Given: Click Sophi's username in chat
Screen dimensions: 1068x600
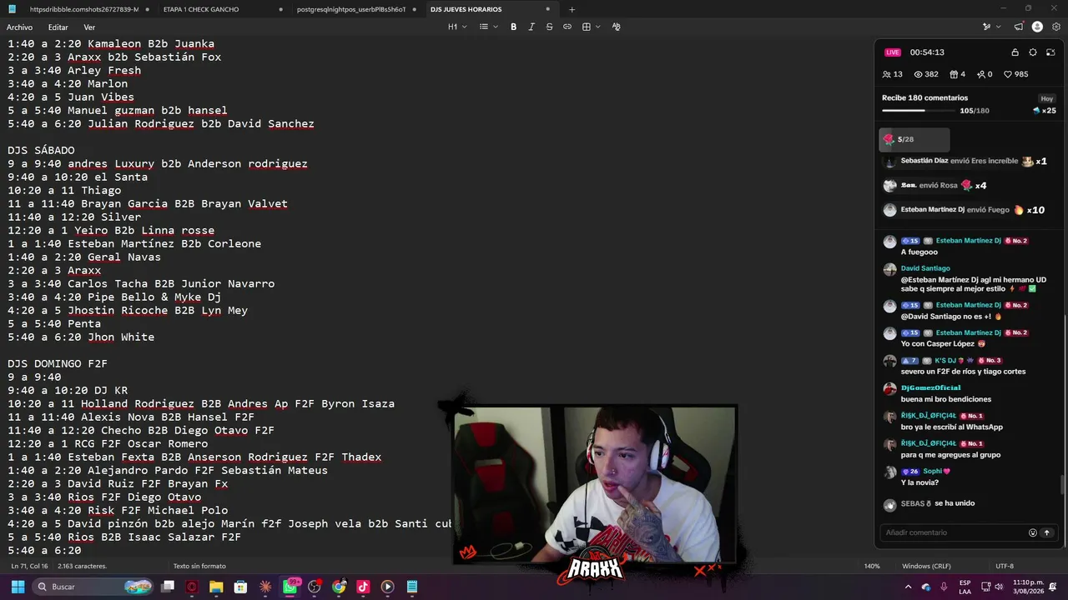Looking at the screenshot, I should click(x=936, y=472).
